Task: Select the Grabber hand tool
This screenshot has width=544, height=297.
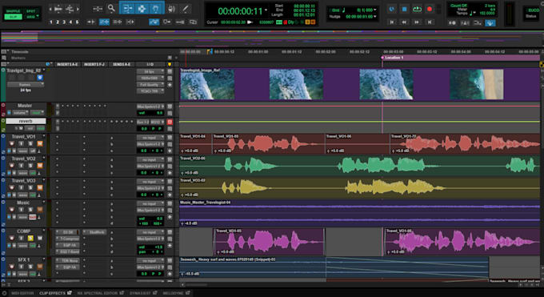Action: (x=156, y=8)
